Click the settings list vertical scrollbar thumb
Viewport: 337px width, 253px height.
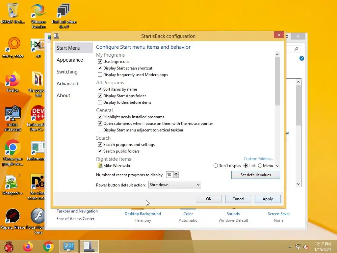[277, 81]
